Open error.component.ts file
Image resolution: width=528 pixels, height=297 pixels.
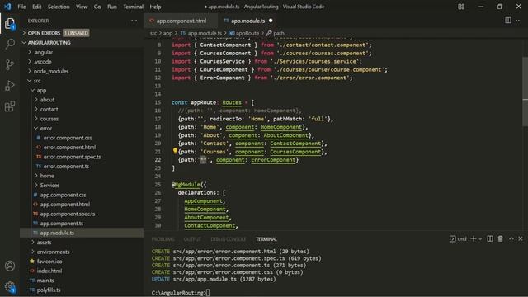pyautogui.click(x=66, y=166)
